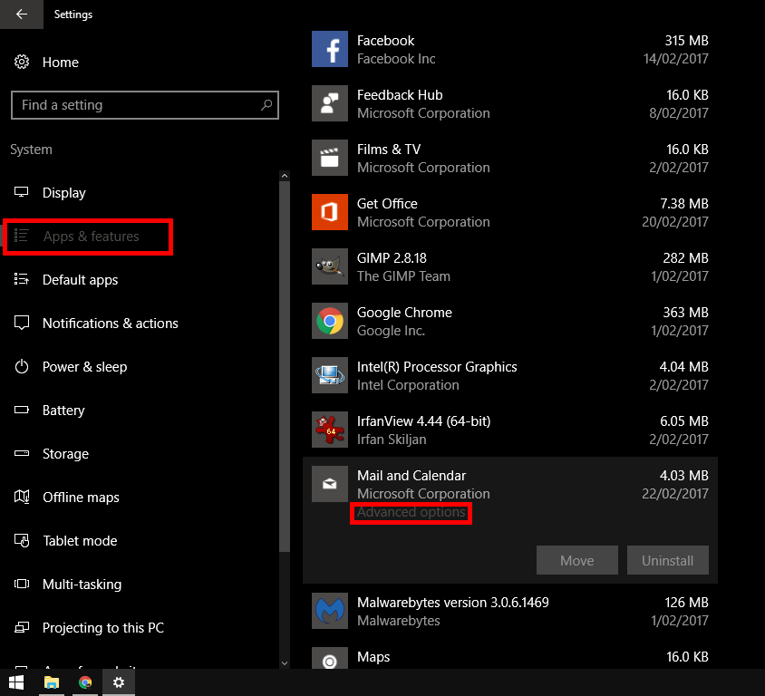Select the Films & TV clapperboard icon
This screenshot has width=765, height=696.
(330, 158)
